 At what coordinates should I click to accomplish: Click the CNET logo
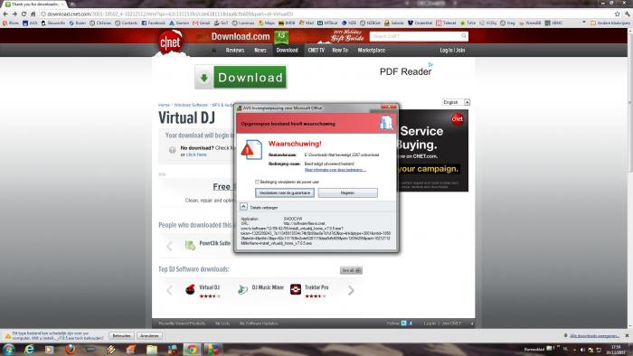170,42
